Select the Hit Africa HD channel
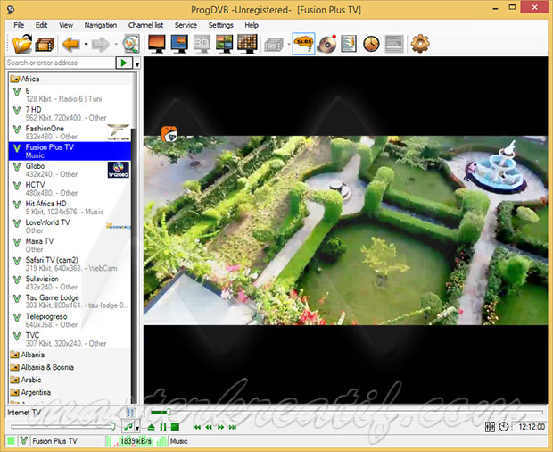Image resolution: width=553 pixels, height=452 pixels. (70, 207)
